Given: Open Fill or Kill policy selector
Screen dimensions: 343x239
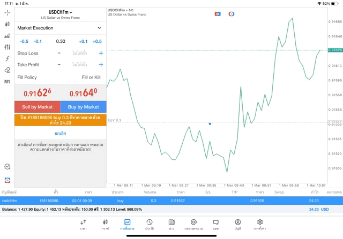Looking at the screenshot, I should (x=91, y=78).
